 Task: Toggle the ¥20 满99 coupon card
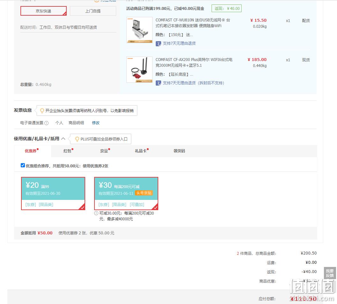(x=53, y=193)
